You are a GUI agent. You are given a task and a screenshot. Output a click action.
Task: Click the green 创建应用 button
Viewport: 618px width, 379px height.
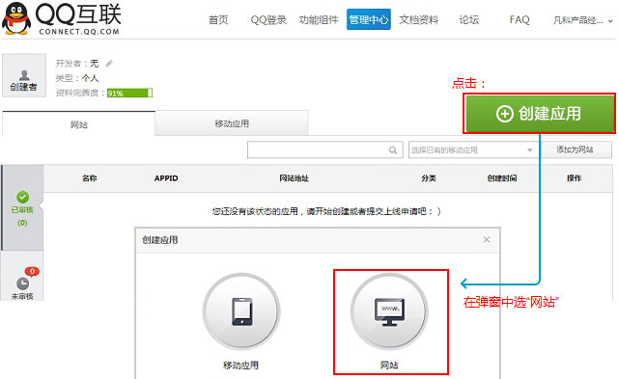pos(539,114)
